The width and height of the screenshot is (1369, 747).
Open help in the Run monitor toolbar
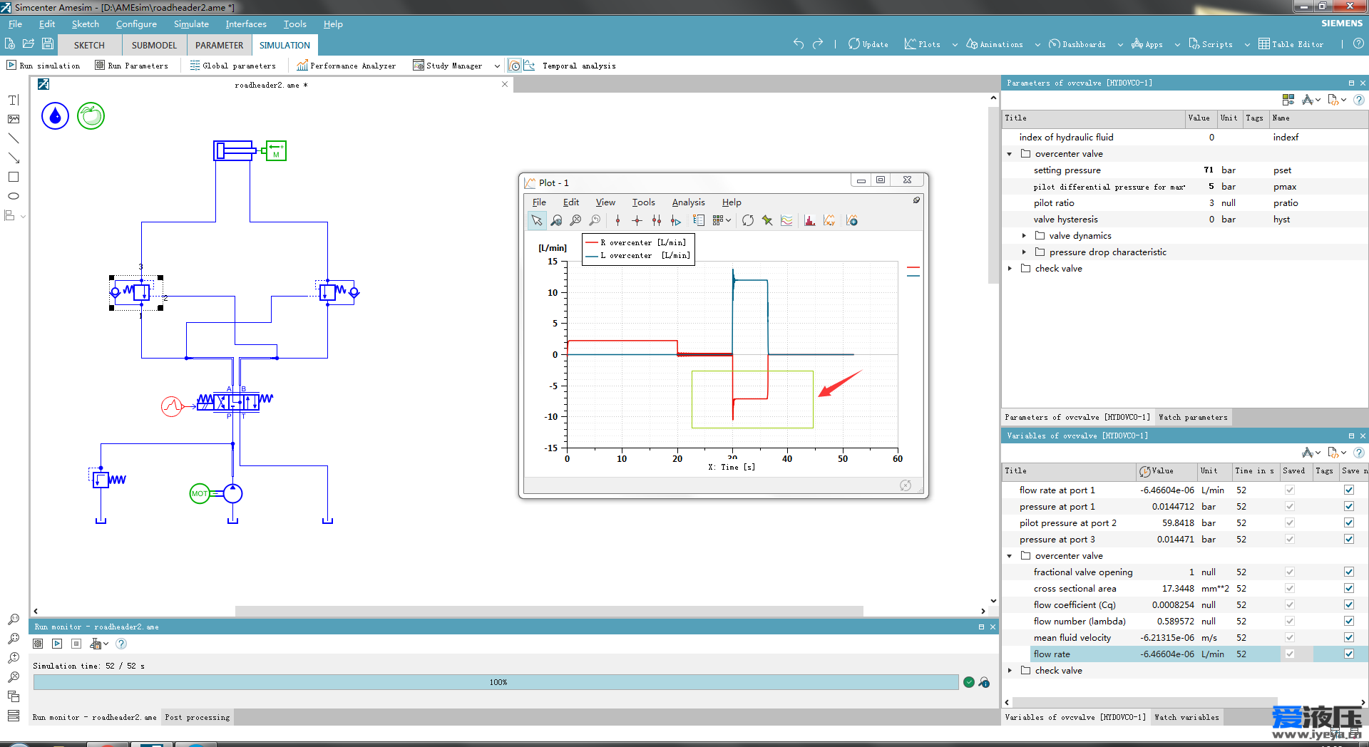tap(121, 644)
